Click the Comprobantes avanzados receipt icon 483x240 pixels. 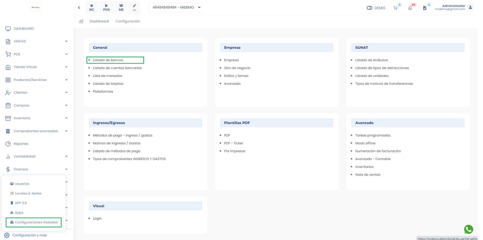[8, 131]
